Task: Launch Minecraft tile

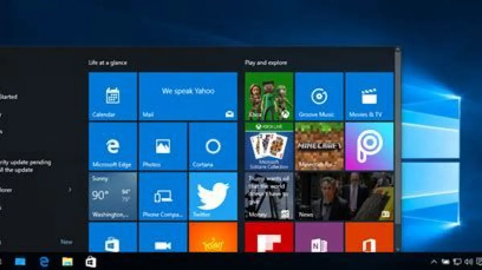Action: 319,146
